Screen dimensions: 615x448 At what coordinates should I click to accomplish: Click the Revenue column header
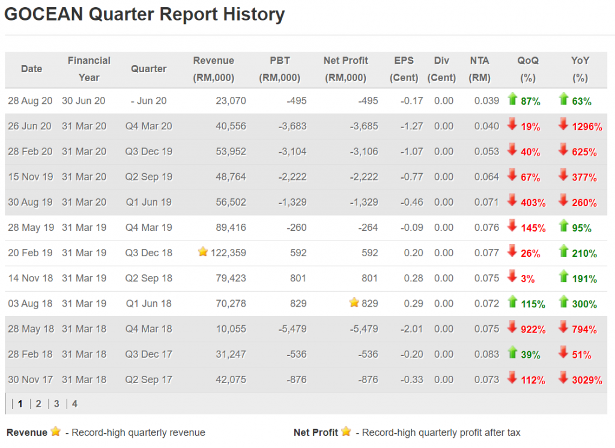point(213,69)
